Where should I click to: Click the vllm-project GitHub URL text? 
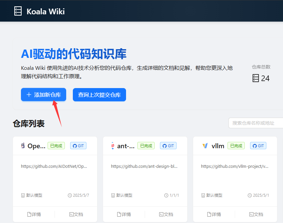click(x=235, y=167)
